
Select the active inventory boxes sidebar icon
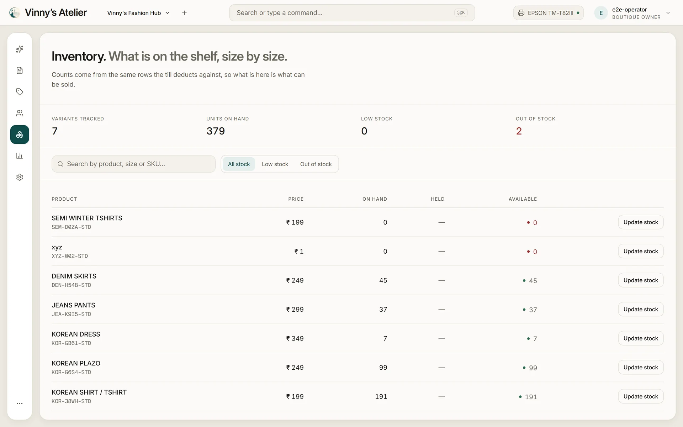[x=20, y=135]
